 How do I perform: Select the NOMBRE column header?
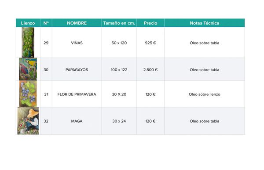pyautogui.click(x=77, y=23)
